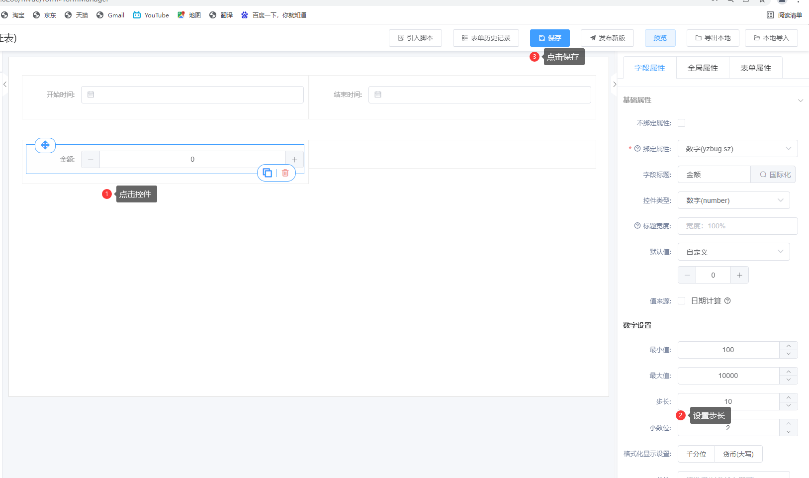The height and width of the screenshot is (478, 809).
Task: Switch to 全局属性 tab
Action: click(x=703, y=68)
